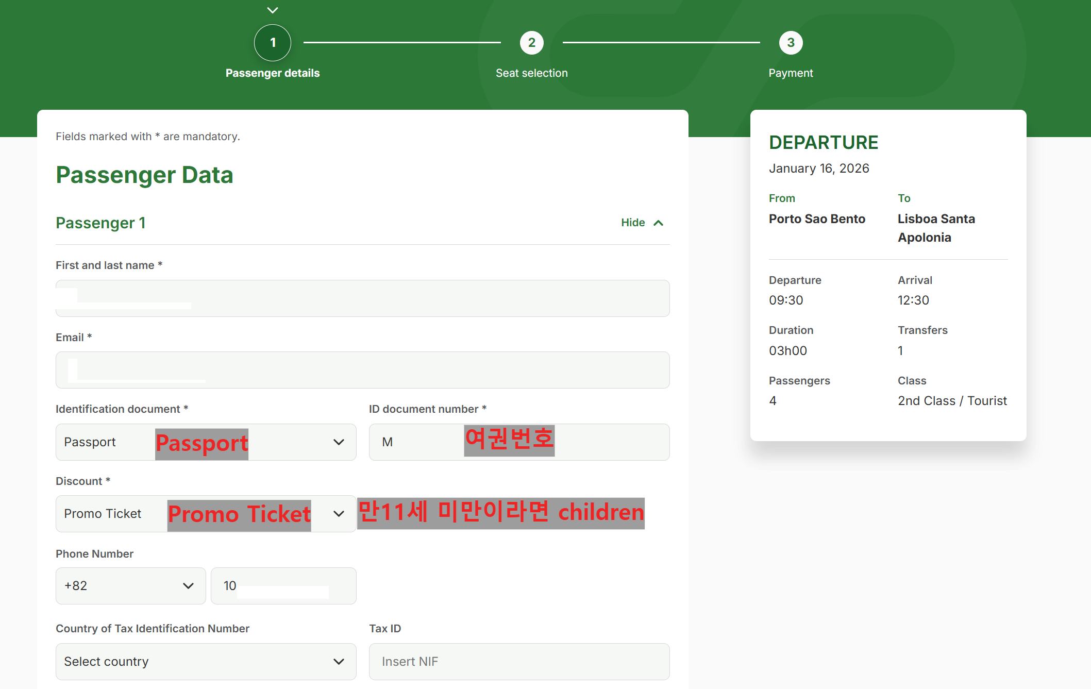
Task: Click the First and last name field
Action: (x=362, y=298)
